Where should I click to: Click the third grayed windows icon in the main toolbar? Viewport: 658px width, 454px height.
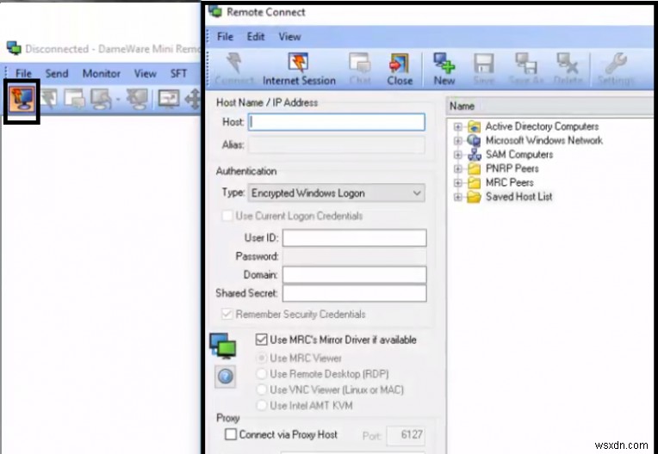(x=75, y=99)
